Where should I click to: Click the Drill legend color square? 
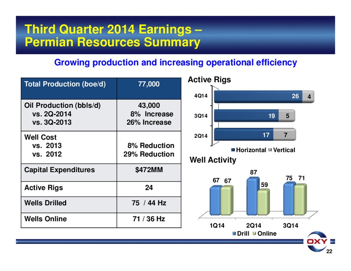coord(234,234)
